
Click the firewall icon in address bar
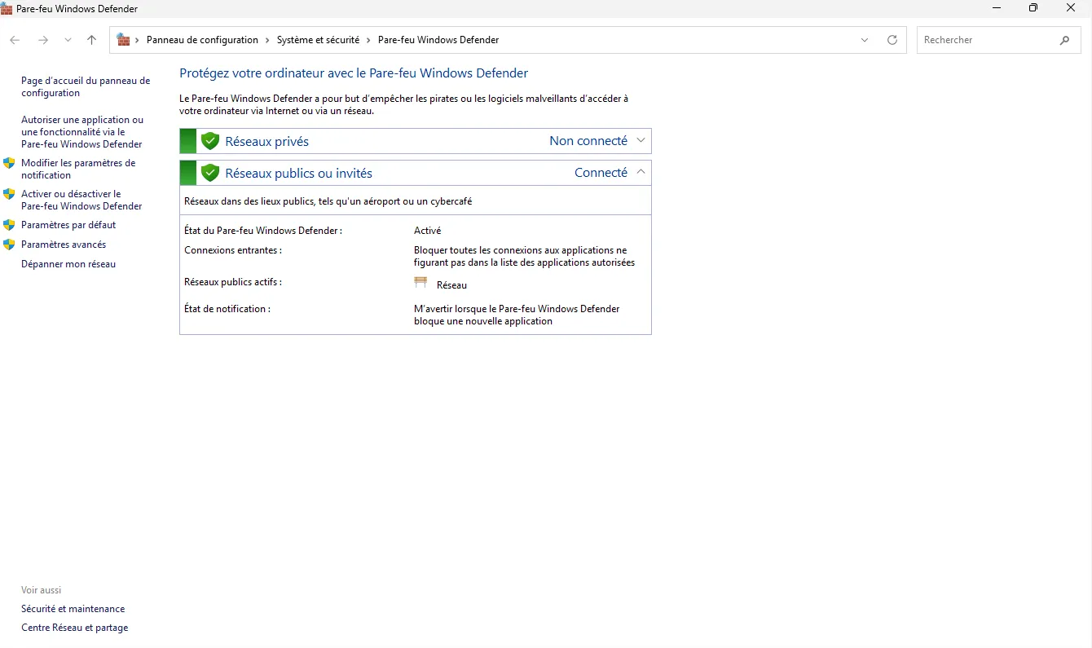124,40
